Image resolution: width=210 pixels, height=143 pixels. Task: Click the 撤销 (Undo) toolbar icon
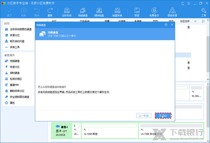[37, 13]
